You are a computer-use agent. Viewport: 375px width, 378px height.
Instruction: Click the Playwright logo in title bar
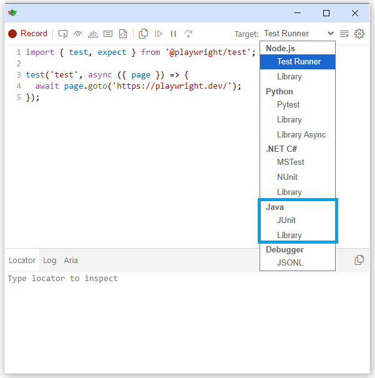[x=12, y=12]
